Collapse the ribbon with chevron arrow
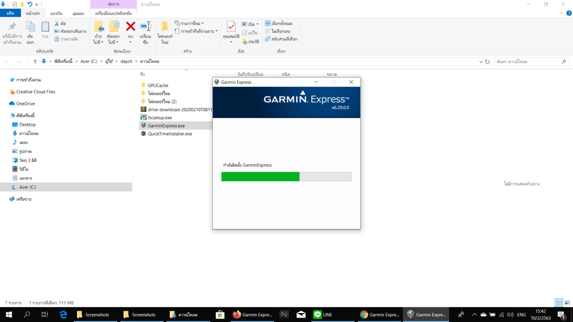This screenshot has width=573, height=322. click(x=561, y=13)
